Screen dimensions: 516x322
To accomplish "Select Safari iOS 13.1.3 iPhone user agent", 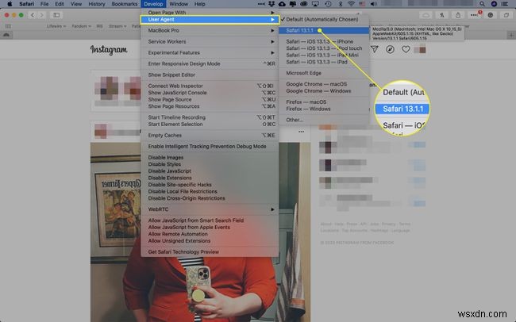I will (324, 41).
